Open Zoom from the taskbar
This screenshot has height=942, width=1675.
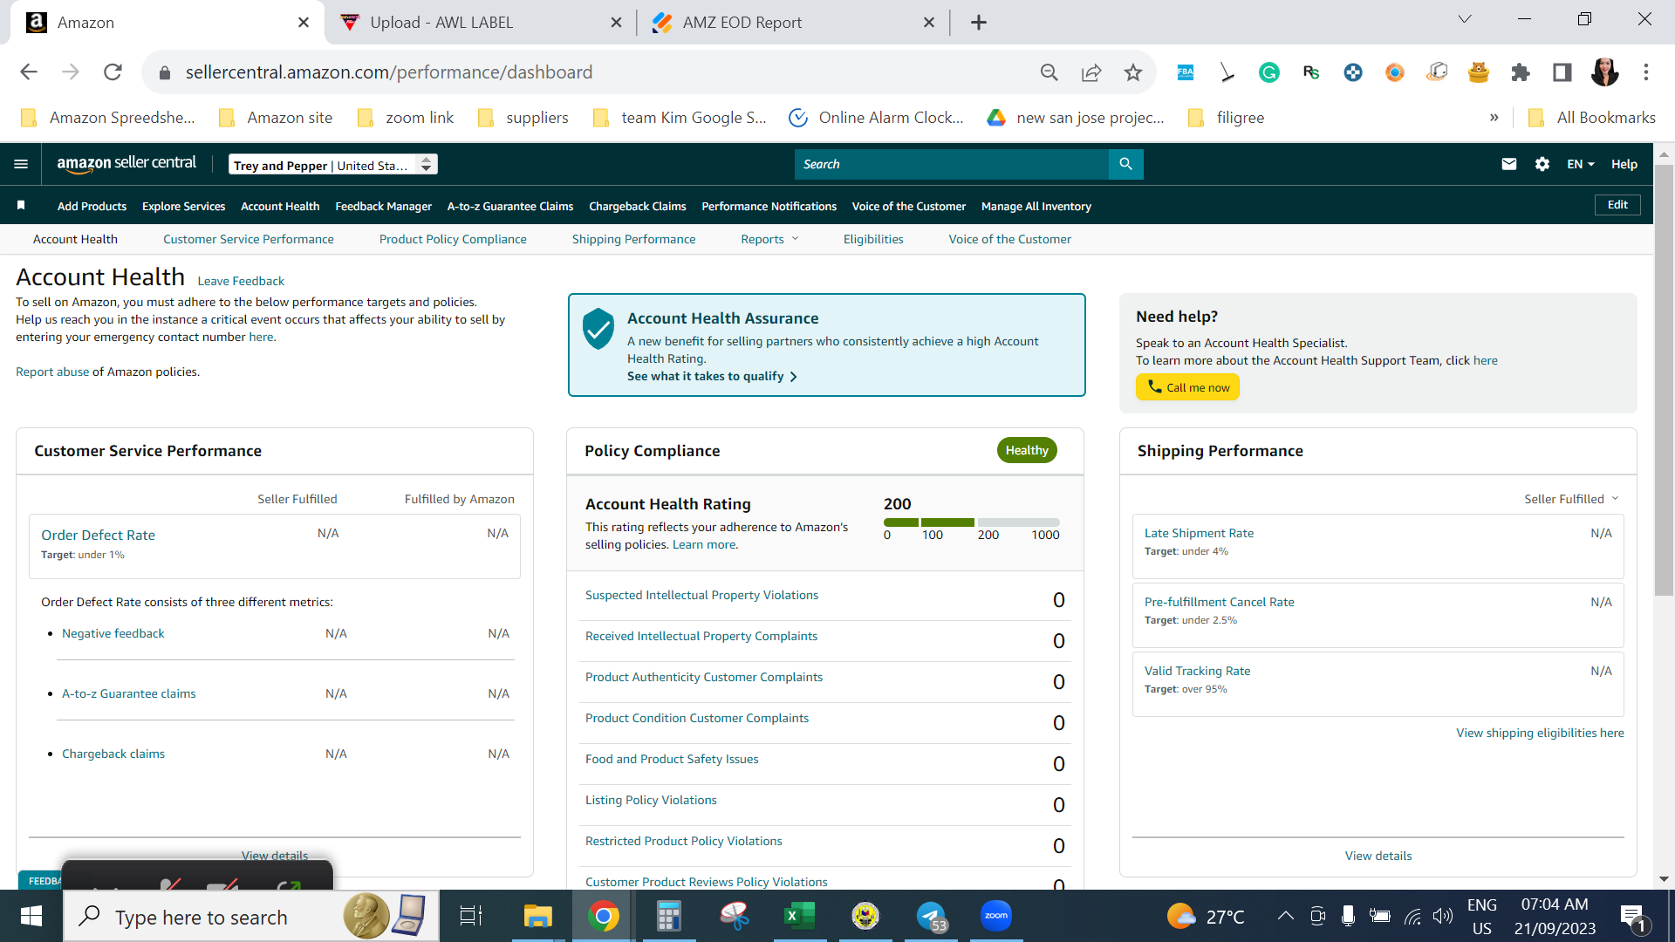996,916
